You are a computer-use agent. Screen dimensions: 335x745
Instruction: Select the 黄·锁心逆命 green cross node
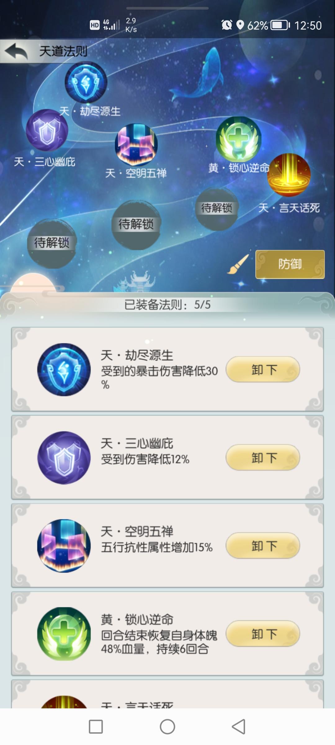click(239, 139)
